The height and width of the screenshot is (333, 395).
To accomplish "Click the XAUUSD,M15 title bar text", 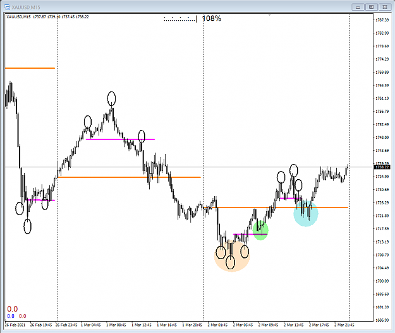I will coord(26,8).
